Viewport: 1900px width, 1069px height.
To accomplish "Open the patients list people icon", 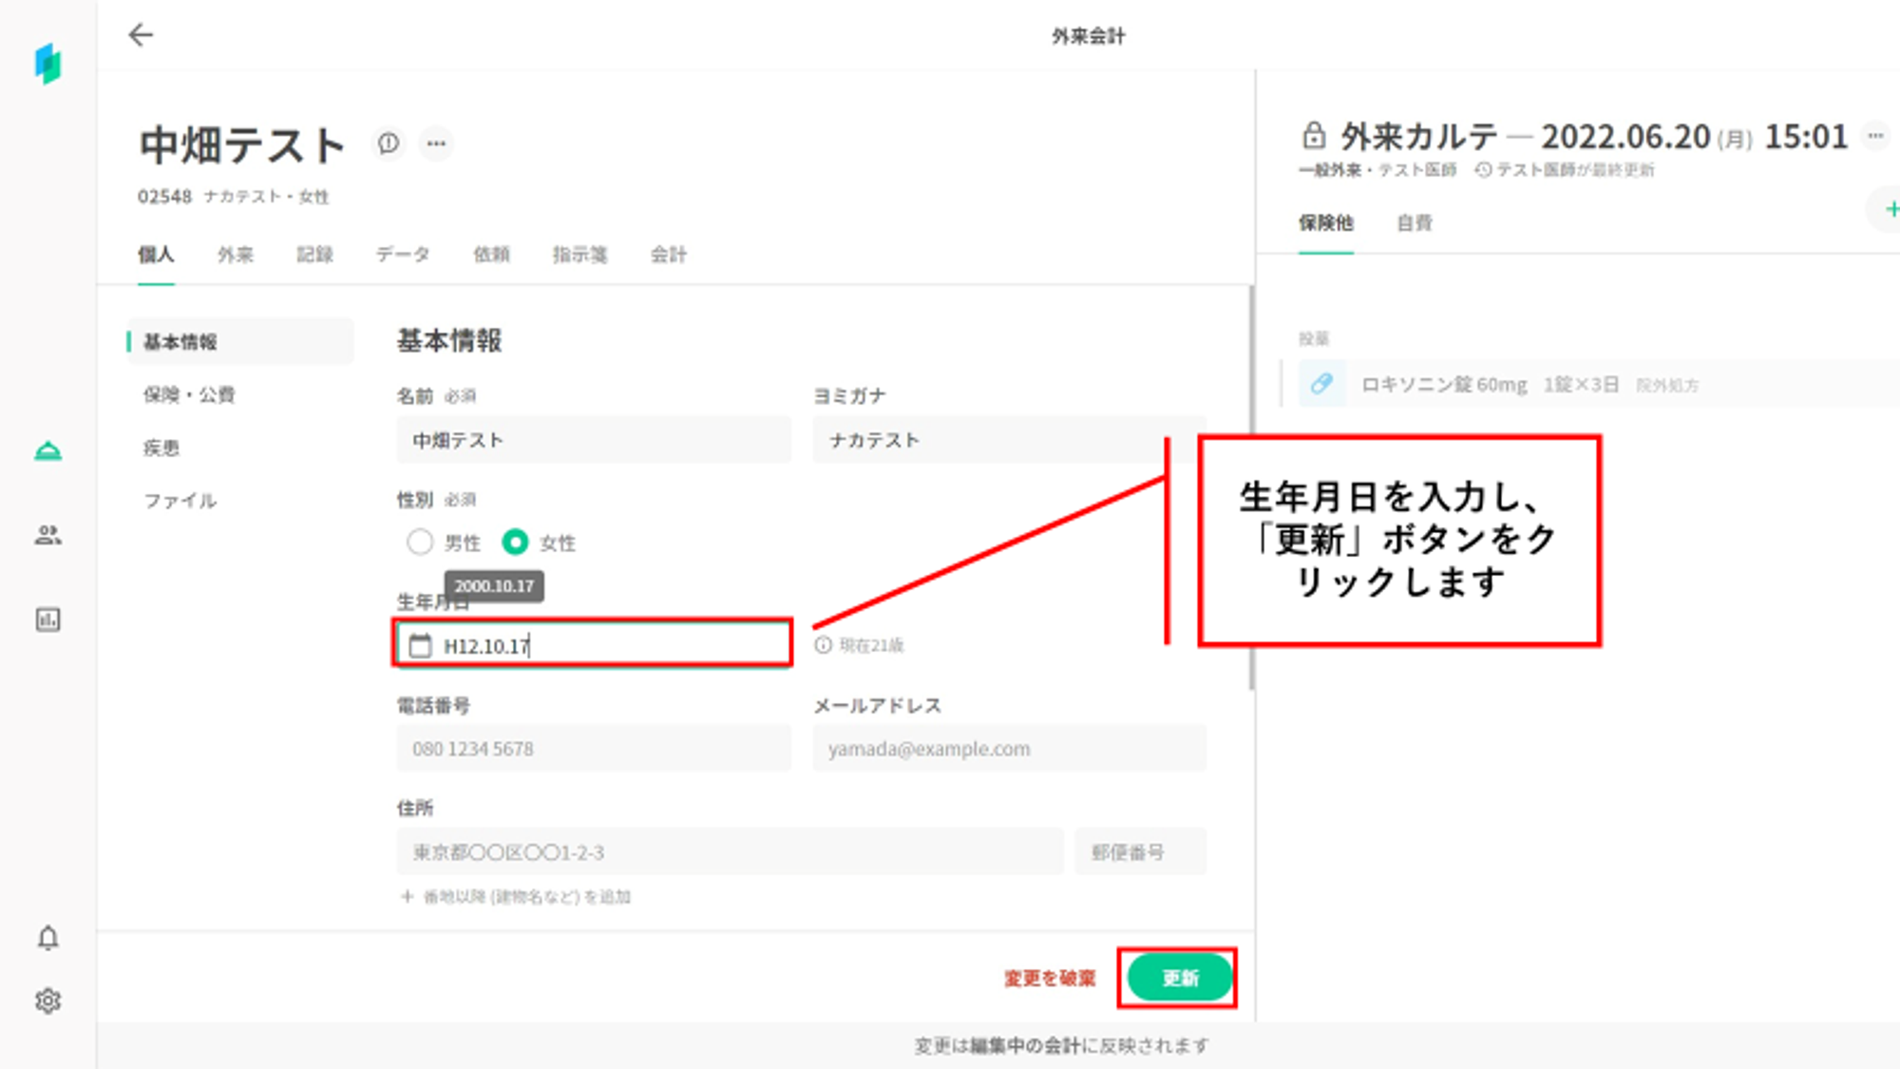I will click(48, 535).
